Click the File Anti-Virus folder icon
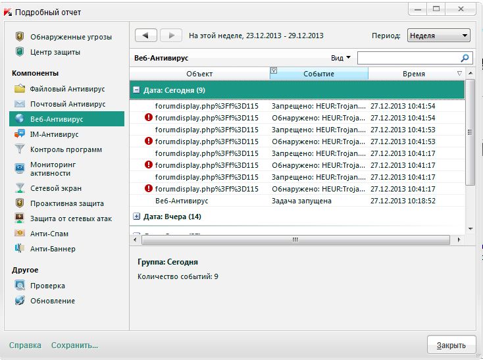 click(x=19, y=89)
